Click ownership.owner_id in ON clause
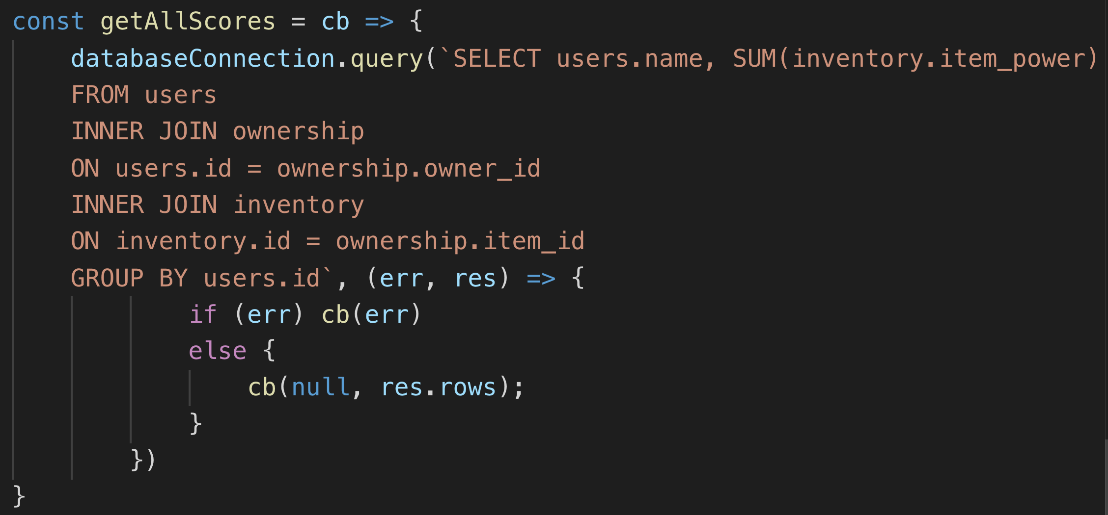 tap(409, 169)
